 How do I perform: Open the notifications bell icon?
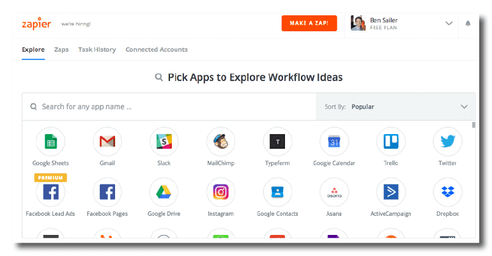coord(468,23)
